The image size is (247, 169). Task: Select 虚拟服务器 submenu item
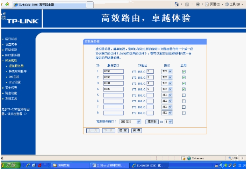16,66
